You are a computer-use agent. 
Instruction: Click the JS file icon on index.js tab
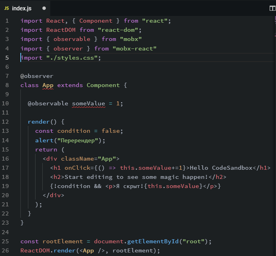[6, 8]
